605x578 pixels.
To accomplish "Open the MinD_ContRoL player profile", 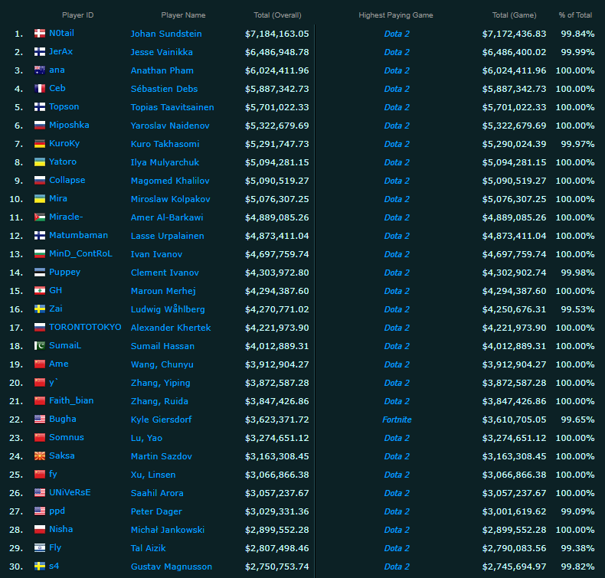I will 80,253.
